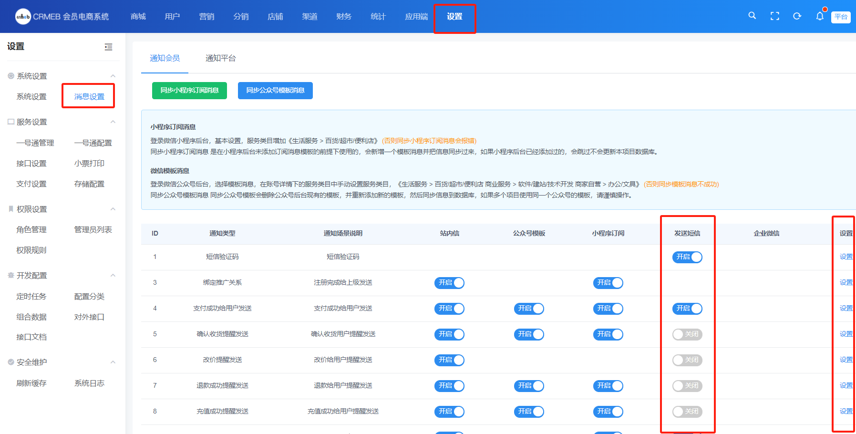Click the 系统设置 gear icon in sidebar

pos(11,76)
